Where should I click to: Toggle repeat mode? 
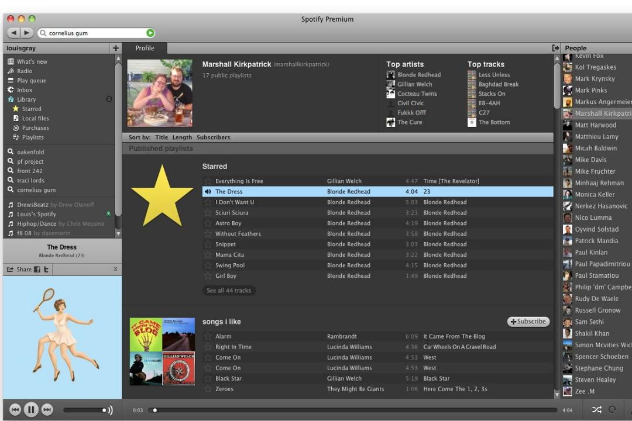click(x=613, y=410)
